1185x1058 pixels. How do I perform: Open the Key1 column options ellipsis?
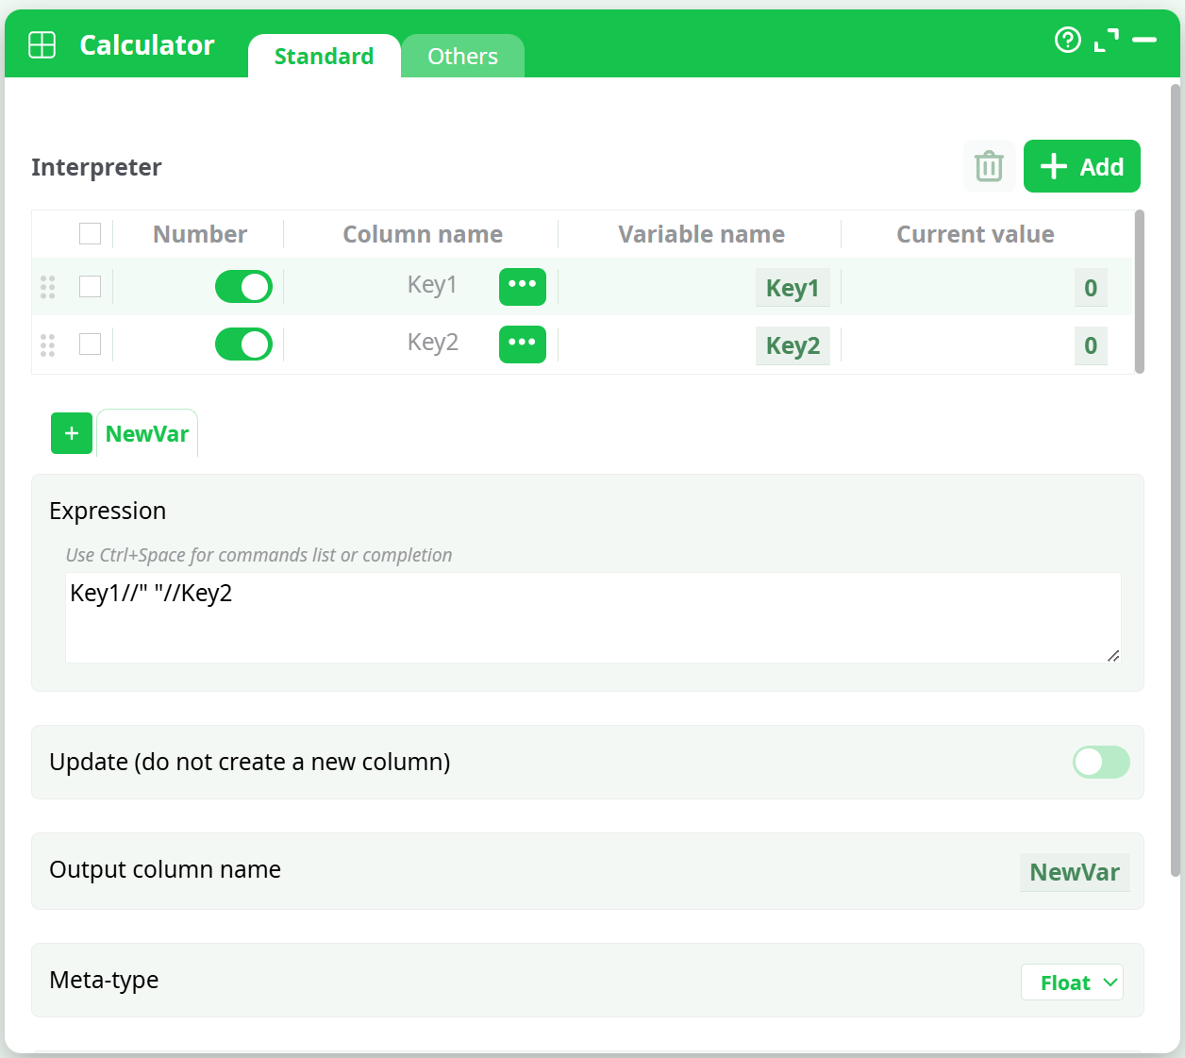click(x=522, y=286)
